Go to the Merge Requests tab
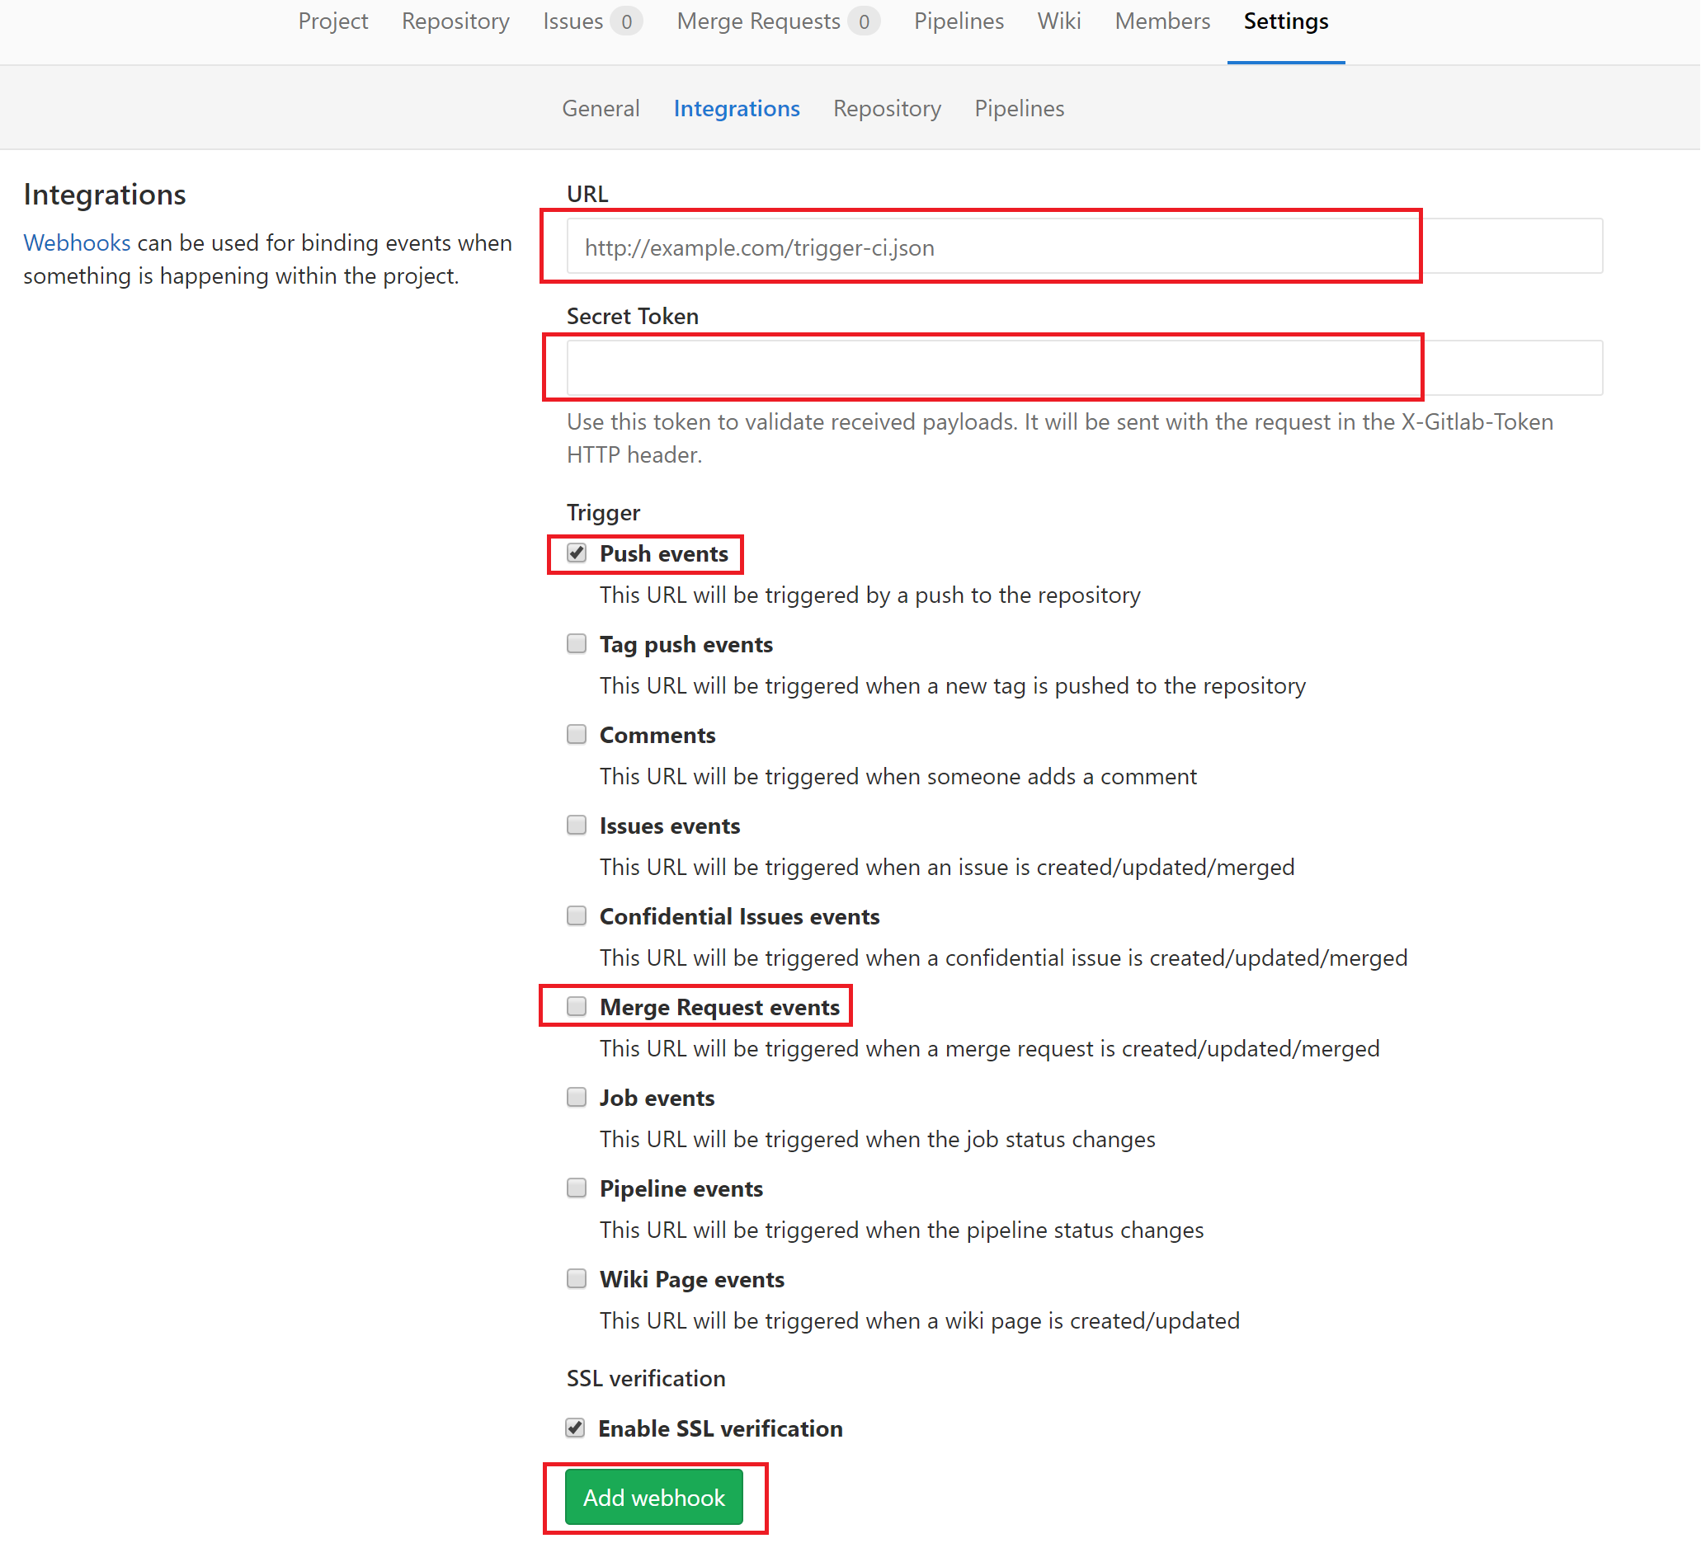The width and height of the screenshot is (1701, 1562). click(758, 21)
